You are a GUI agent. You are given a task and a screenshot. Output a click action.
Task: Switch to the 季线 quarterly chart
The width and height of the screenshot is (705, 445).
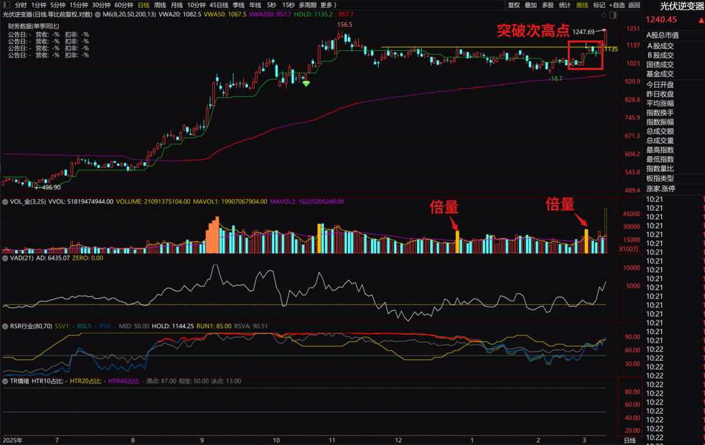pyautogui.click(x=238, y=5)
